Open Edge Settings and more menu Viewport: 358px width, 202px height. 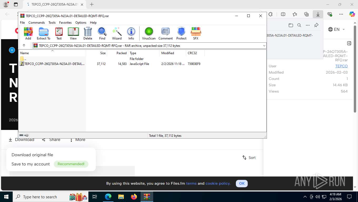[x=341, y=14]
